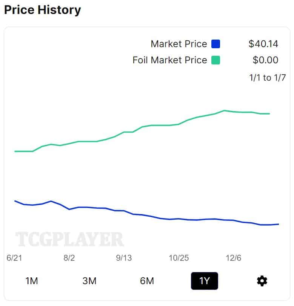Image resolution: width=294 pixels, height=306 pixels.
Task: Click the active 1Y range button
Action: pyautogui.click(x=204, y=281)
